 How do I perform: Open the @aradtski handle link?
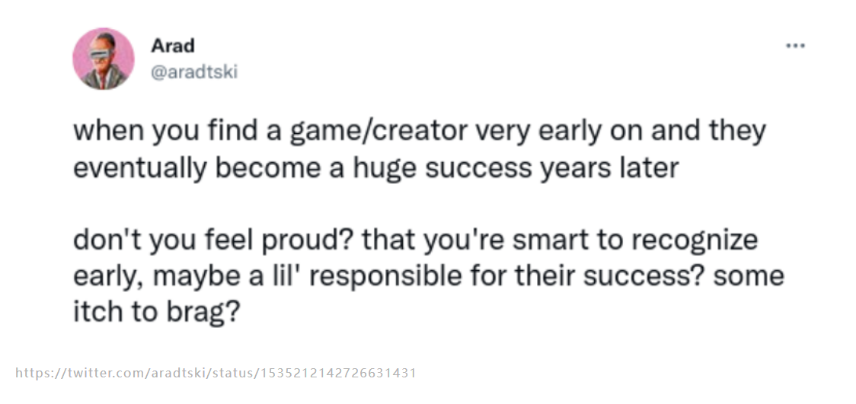point(193,72)
